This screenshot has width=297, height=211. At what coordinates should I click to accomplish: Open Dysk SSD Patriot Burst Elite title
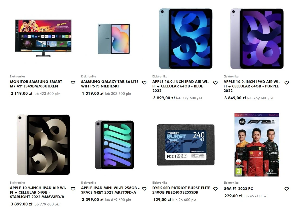[x=181, y=190]
